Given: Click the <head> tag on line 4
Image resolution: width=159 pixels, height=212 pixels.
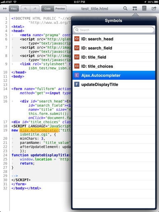Looking at the screenshot, I should tap(18, 31).
